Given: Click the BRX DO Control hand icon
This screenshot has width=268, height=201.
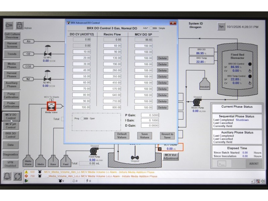Looking at the screenshot, I should [250, 71].
